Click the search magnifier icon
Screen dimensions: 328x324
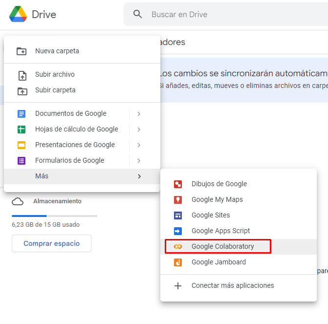138,14
